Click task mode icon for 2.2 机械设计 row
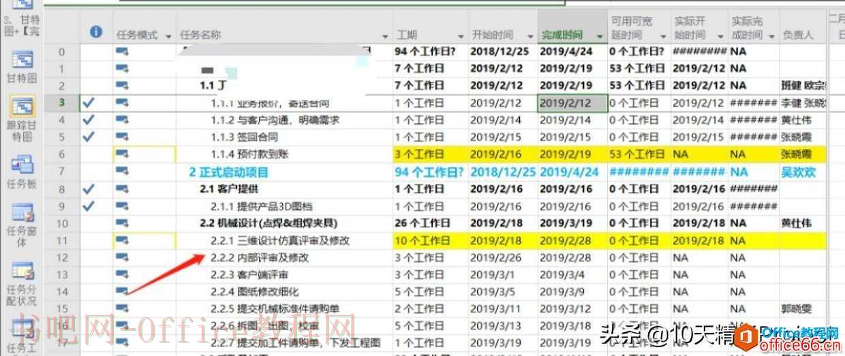The height and width of the screenshot is (356, 845). [x=123, y=223]
